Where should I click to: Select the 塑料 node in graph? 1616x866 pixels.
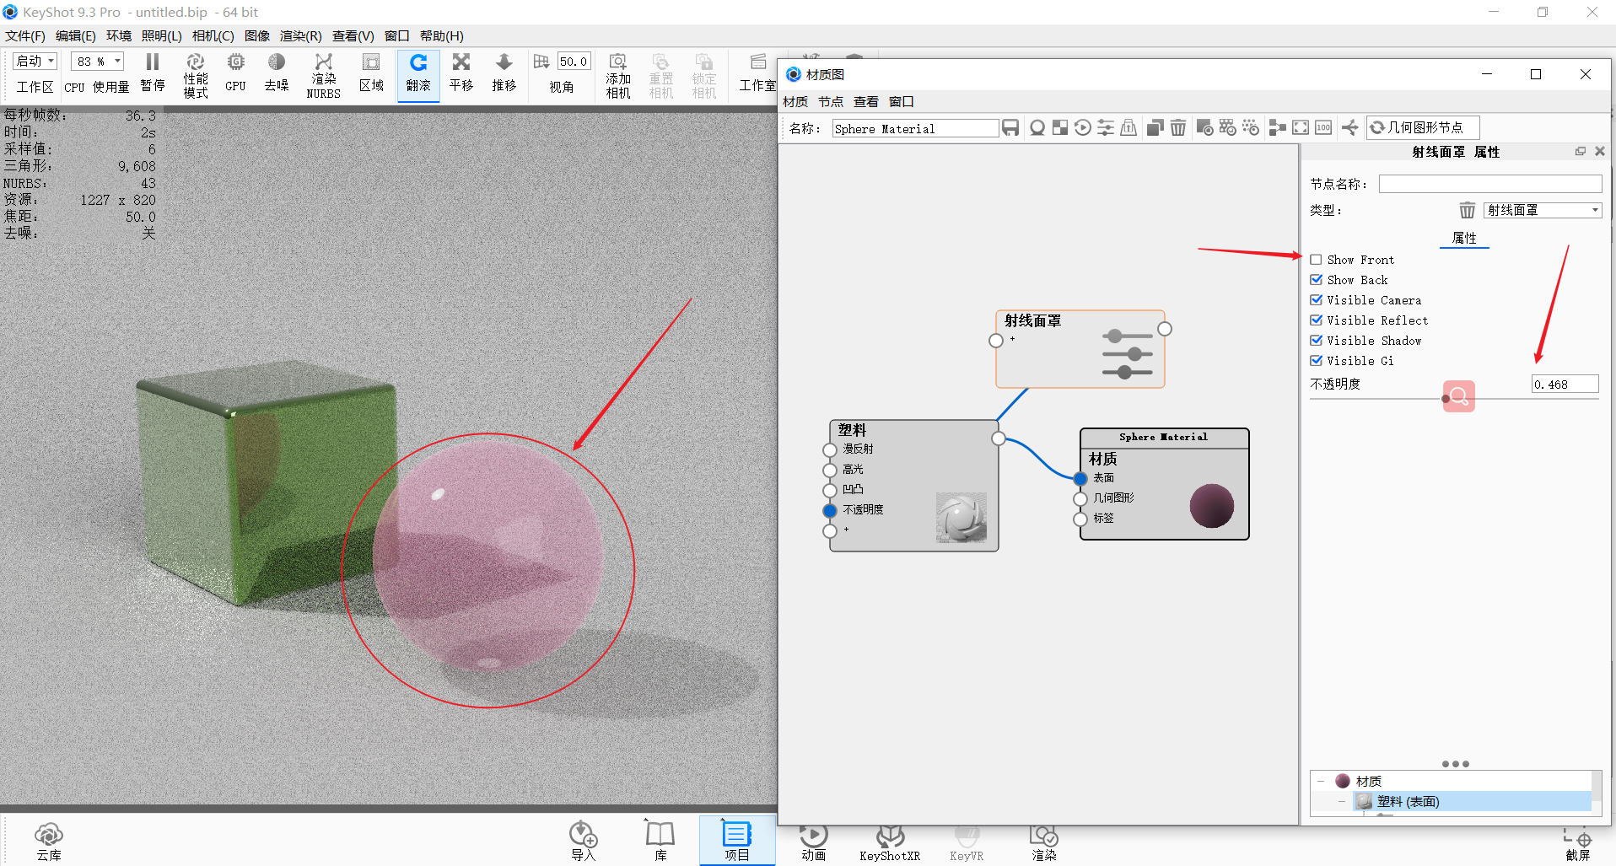pos(914,485)
